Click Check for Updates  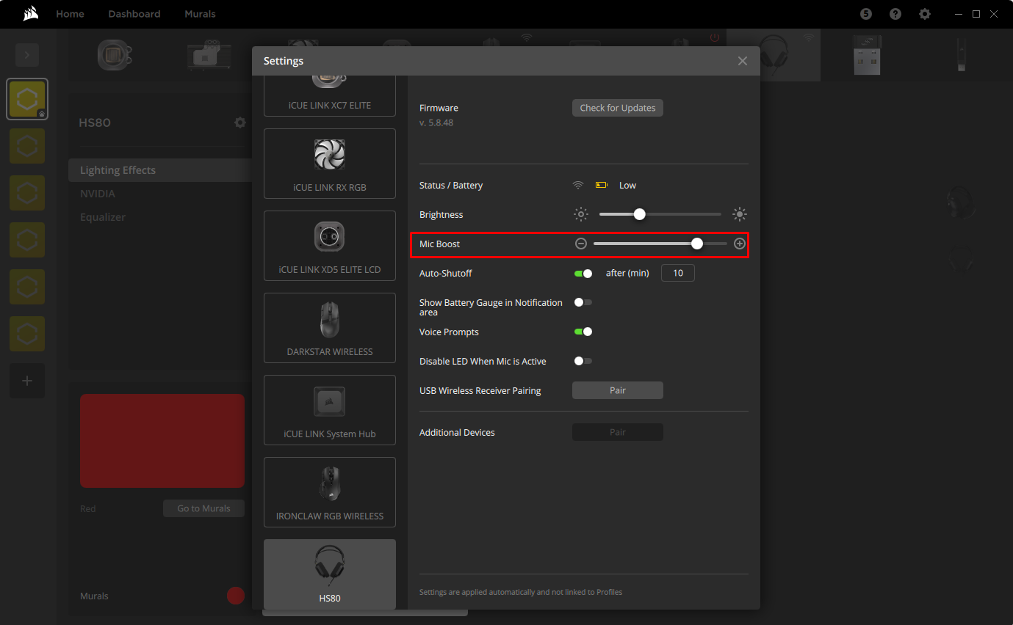(x=617, y=107)
